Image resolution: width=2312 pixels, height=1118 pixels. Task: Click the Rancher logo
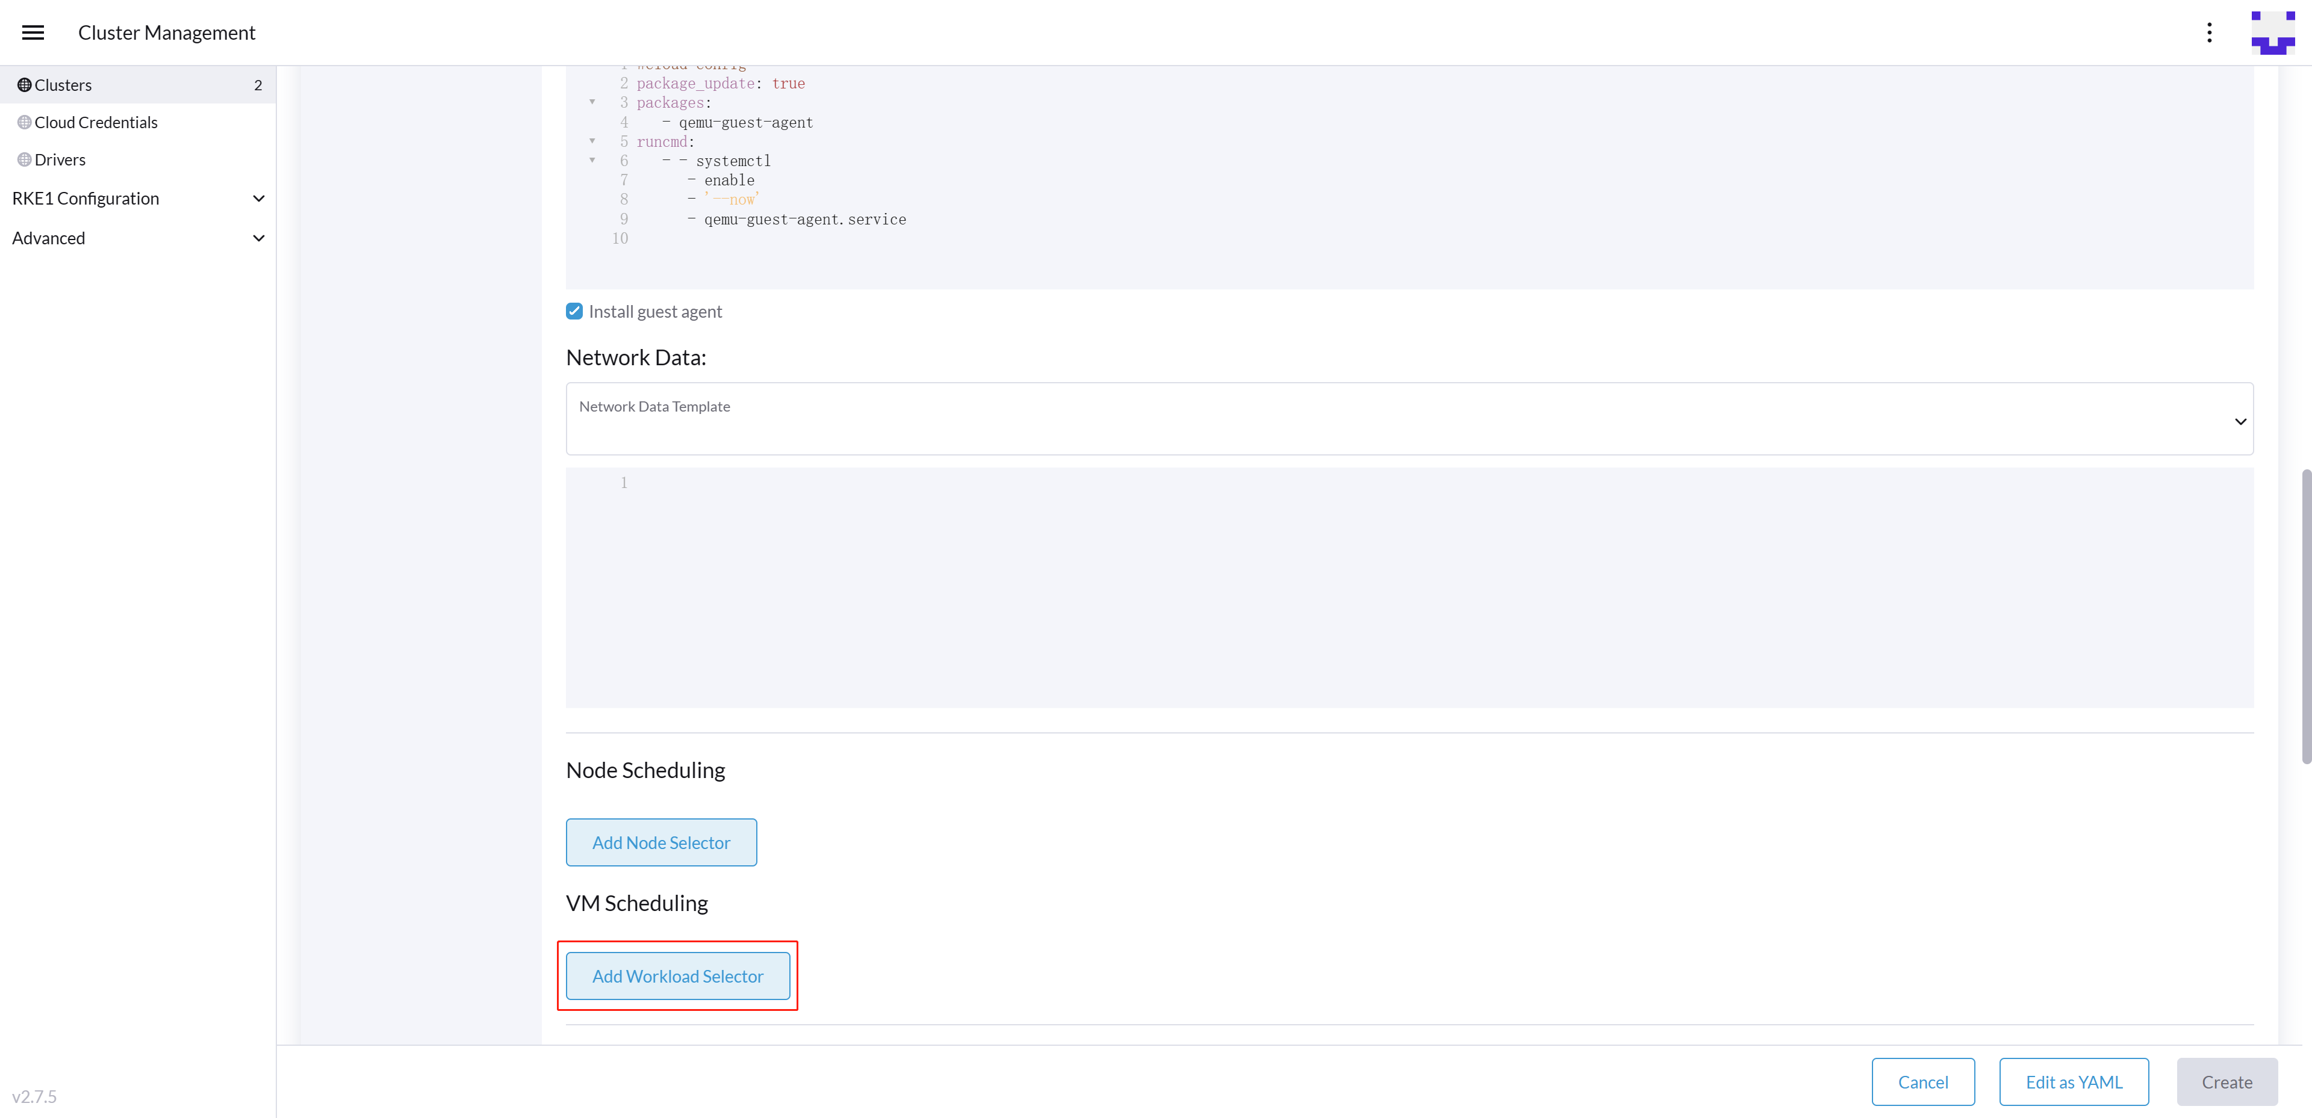[2273, 32]
